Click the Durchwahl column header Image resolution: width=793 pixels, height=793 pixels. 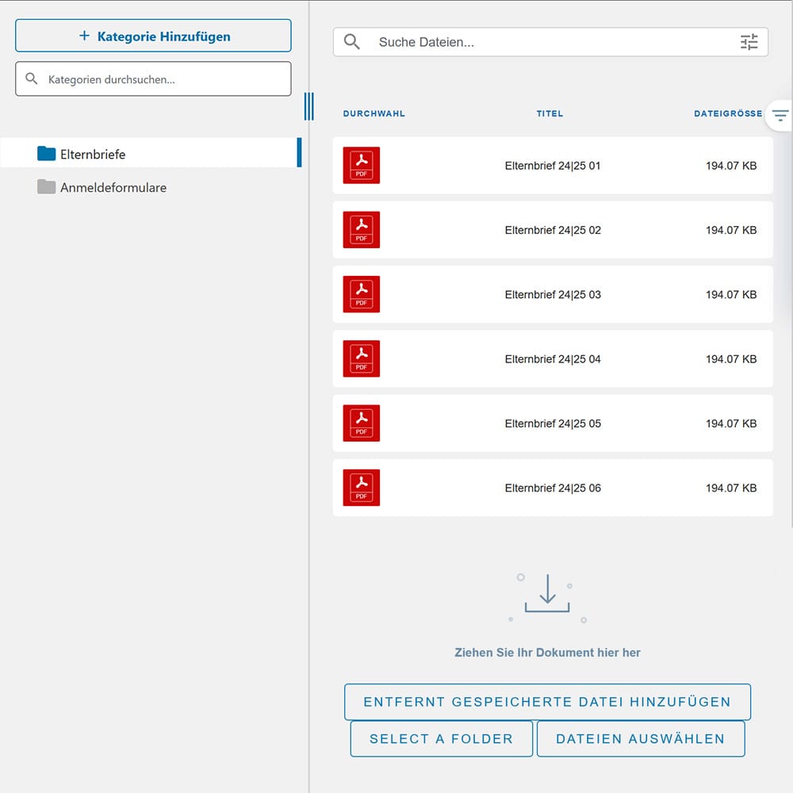[x=374, y=114]
